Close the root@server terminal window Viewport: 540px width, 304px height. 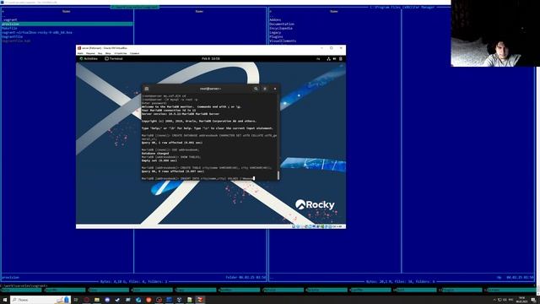point(275,89)
